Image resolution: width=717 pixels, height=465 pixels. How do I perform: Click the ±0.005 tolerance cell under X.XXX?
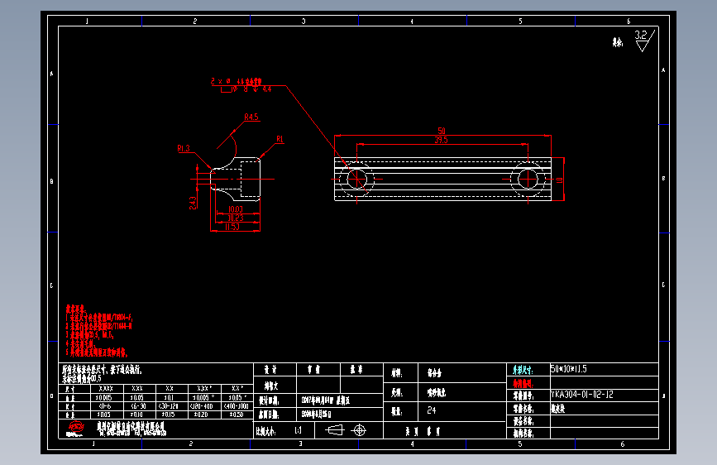tap(107, 398)
